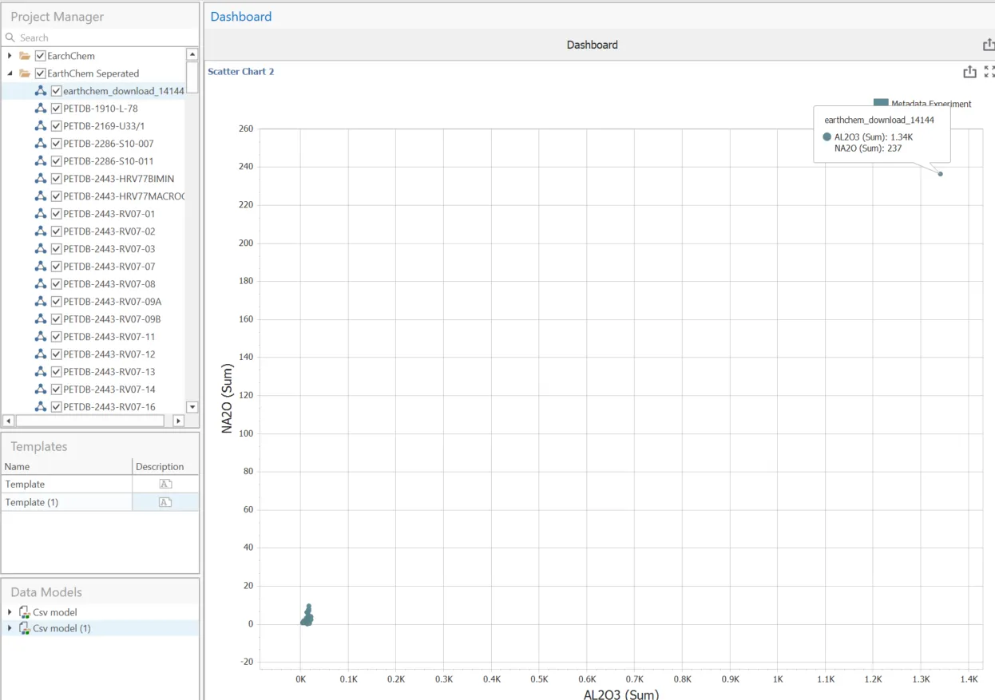Toggle the earthchem_download_14144 checkbox
Screen dimensions: 995x700
[x=56, y=91]
